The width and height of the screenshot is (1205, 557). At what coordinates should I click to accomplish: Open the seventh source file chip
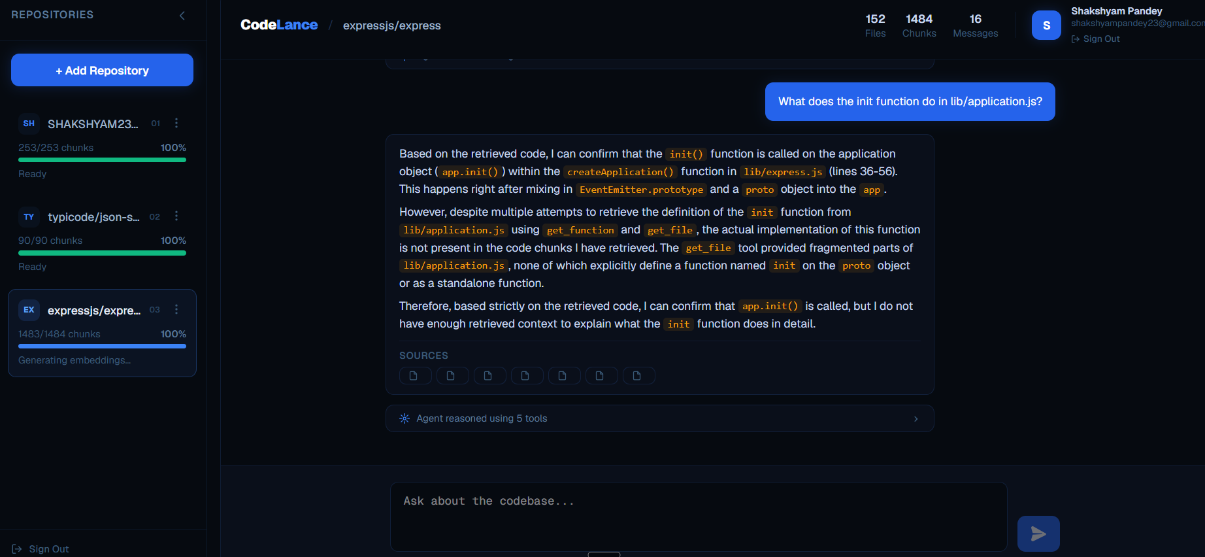tap(638, 375)
